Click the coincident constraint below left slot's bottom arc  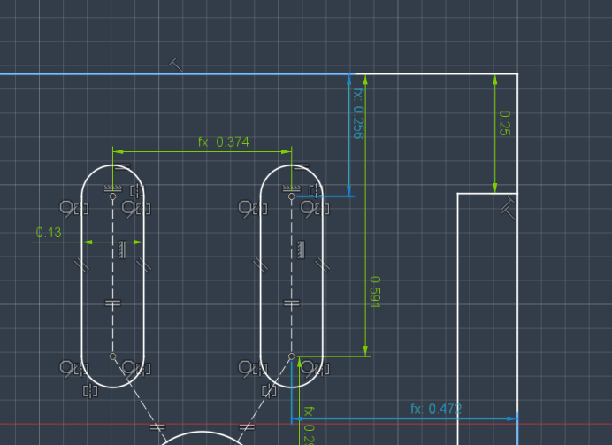tap(90, 391)
